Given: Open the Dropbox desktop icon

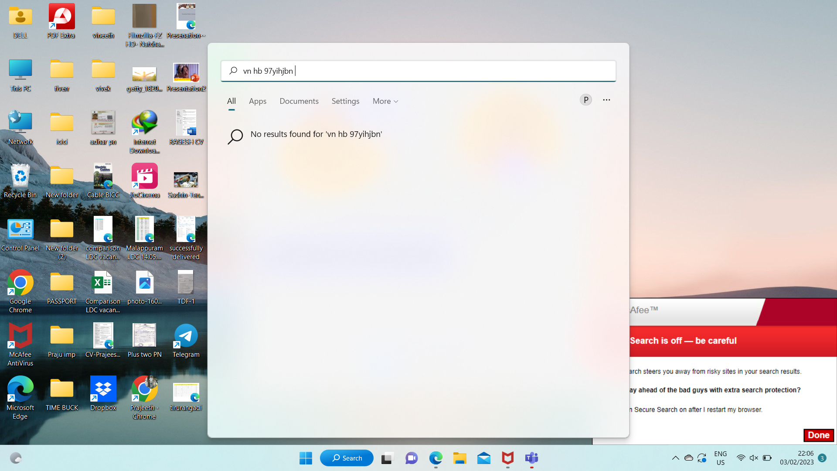Looking at the screenshot, I should pos(103,389).
